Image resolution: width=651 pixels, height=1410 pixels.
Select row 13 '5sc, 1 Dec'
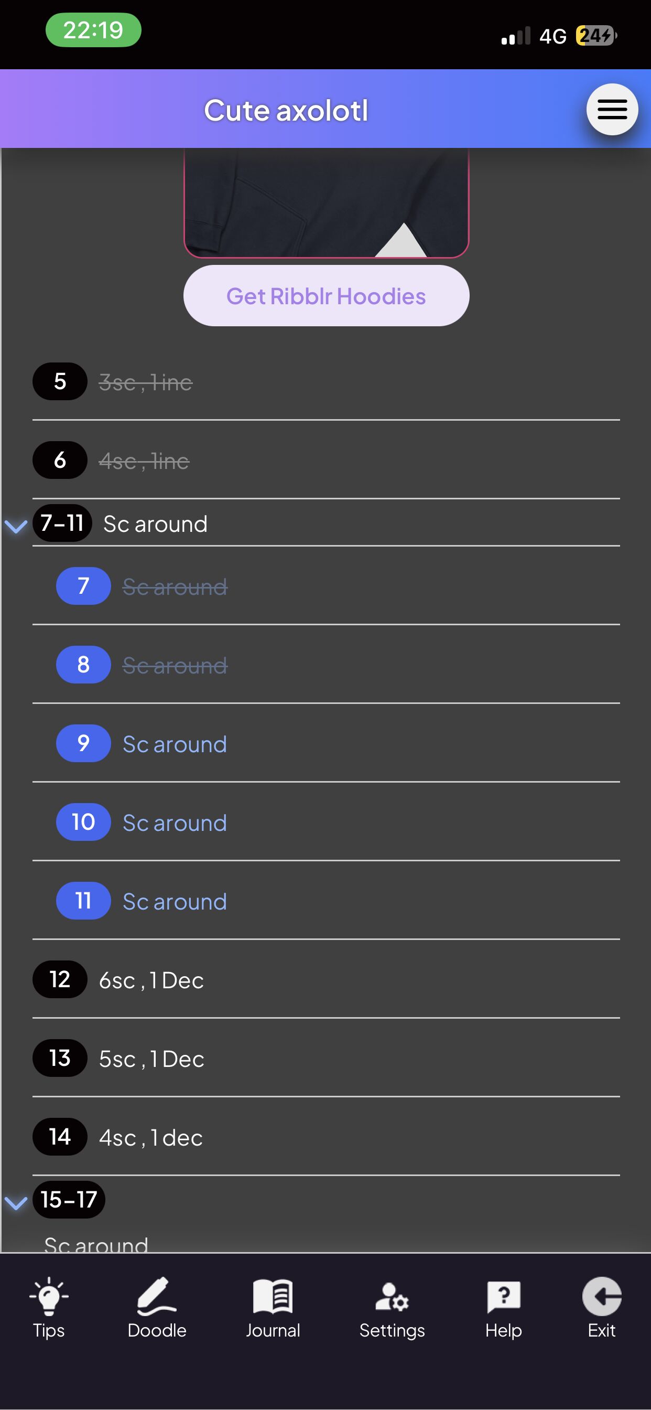(x=151, y=1059)
